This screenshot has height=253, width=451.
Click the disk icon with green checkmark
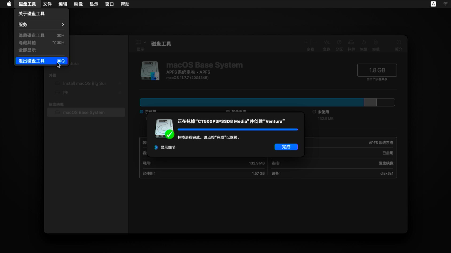point(164,129)
